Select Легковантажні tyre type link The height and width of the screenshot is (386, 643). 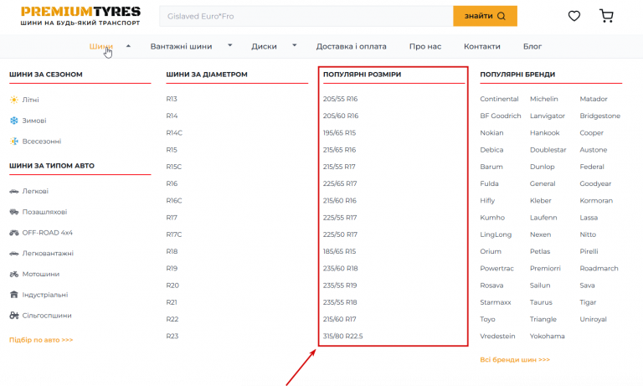pyautogui.click(x=48, y=254)
